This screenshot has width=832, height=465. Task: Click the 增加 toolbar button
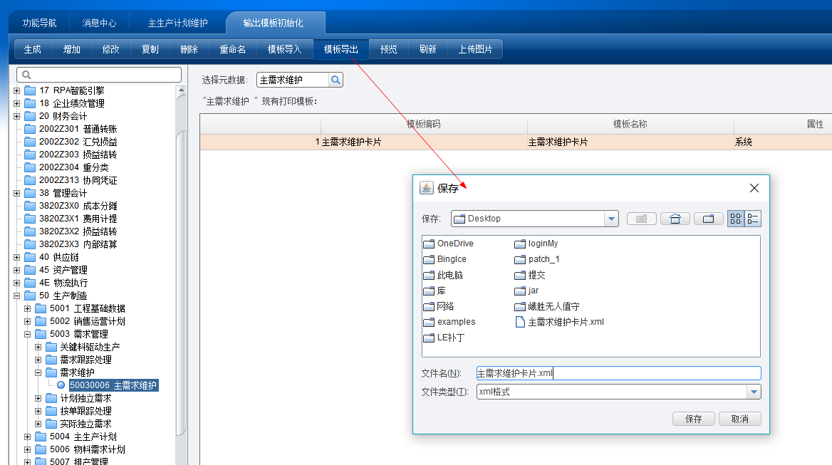(72, 49)
